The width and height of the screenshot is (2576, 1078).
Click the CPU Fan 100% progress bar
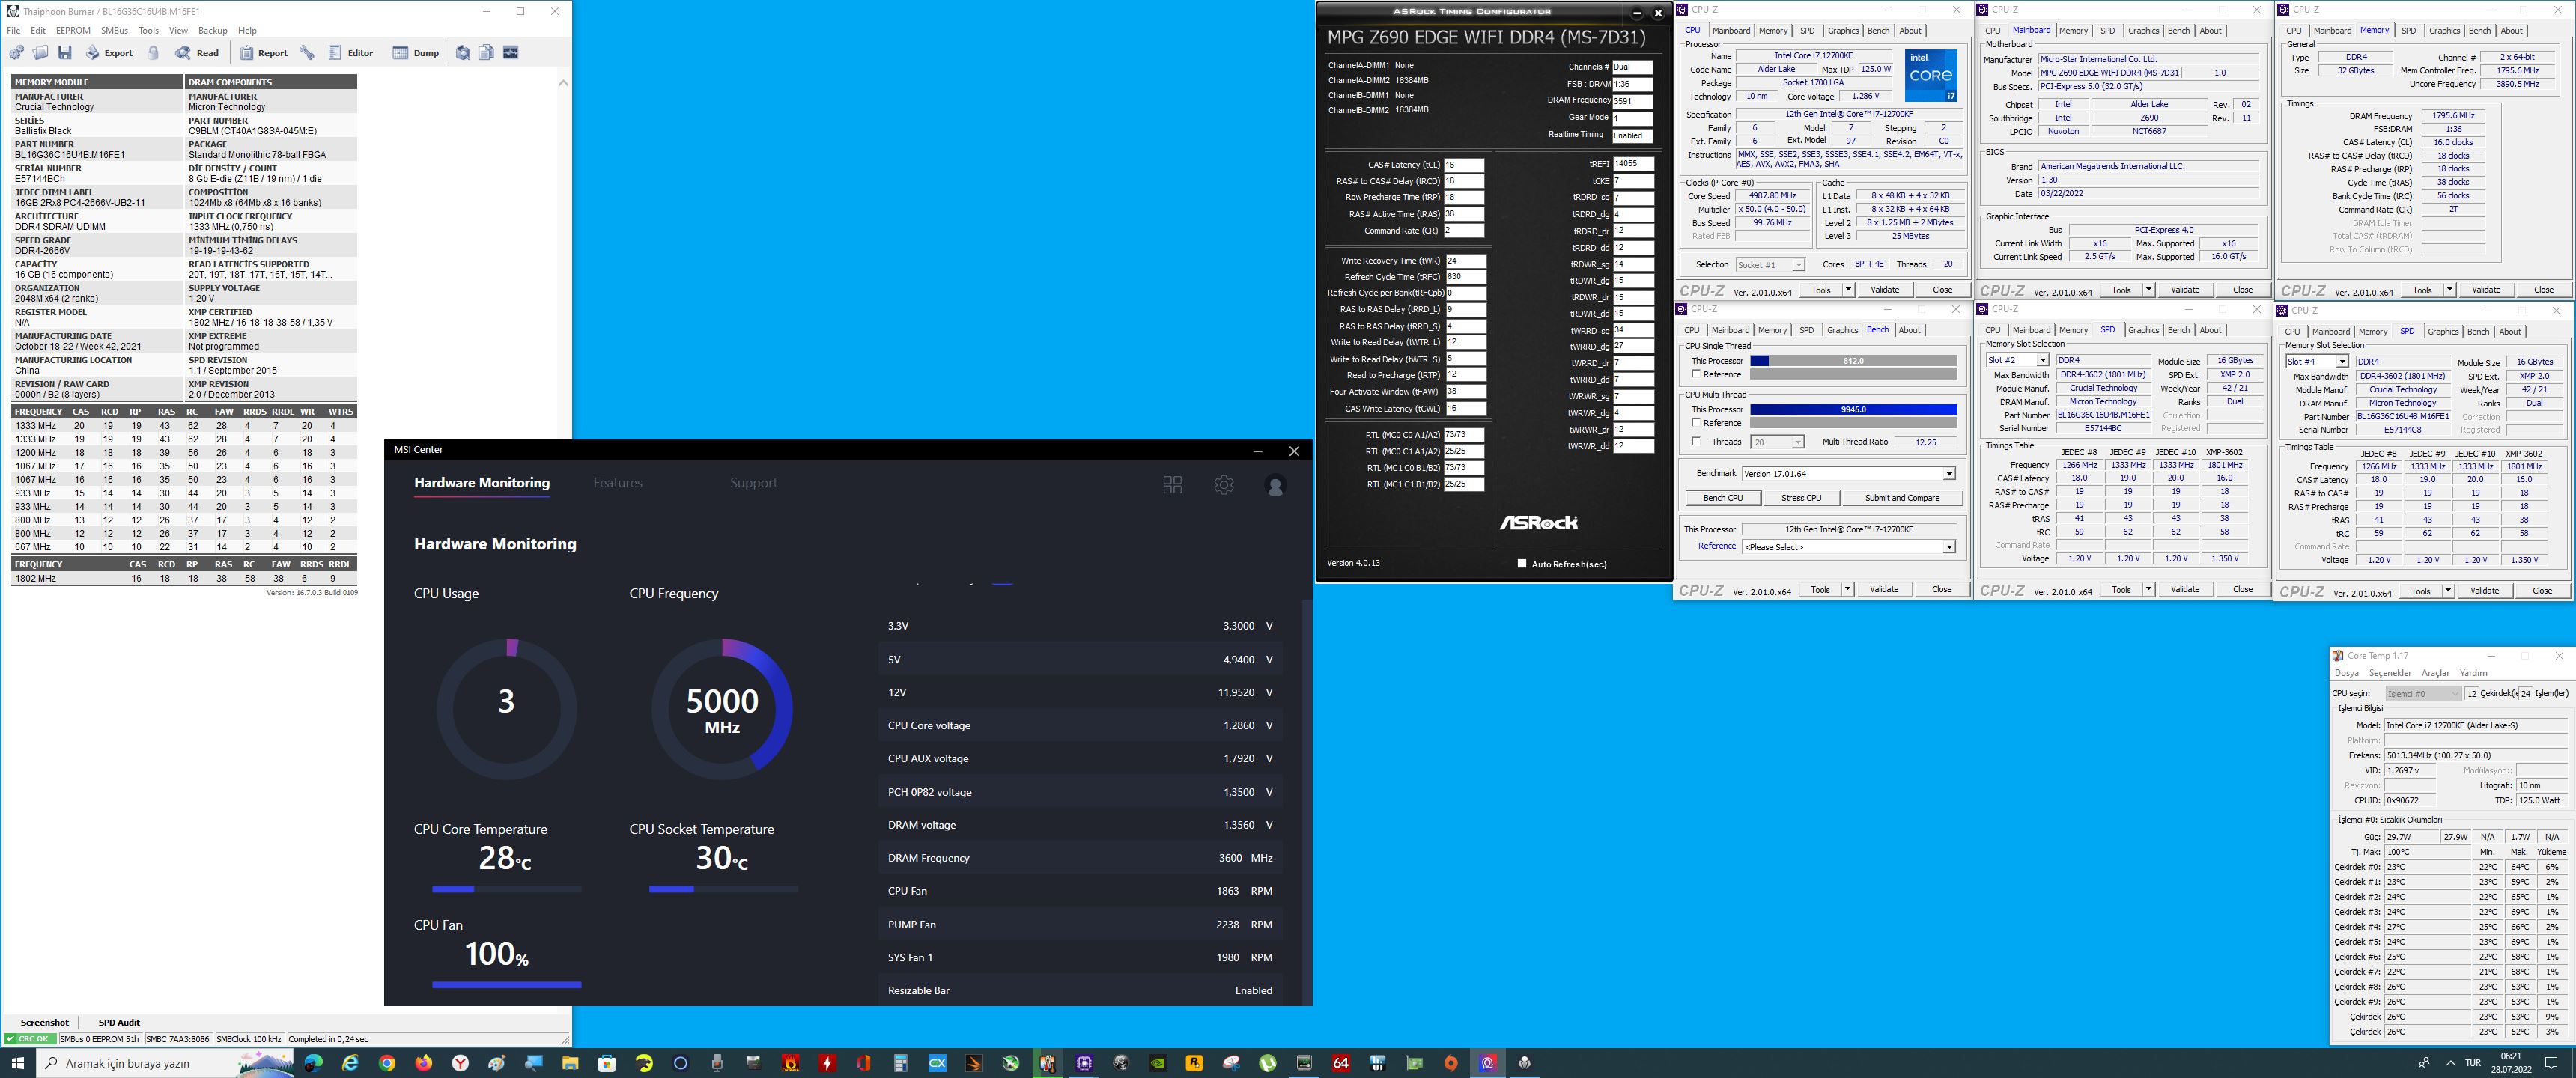(x=506, y=985)
